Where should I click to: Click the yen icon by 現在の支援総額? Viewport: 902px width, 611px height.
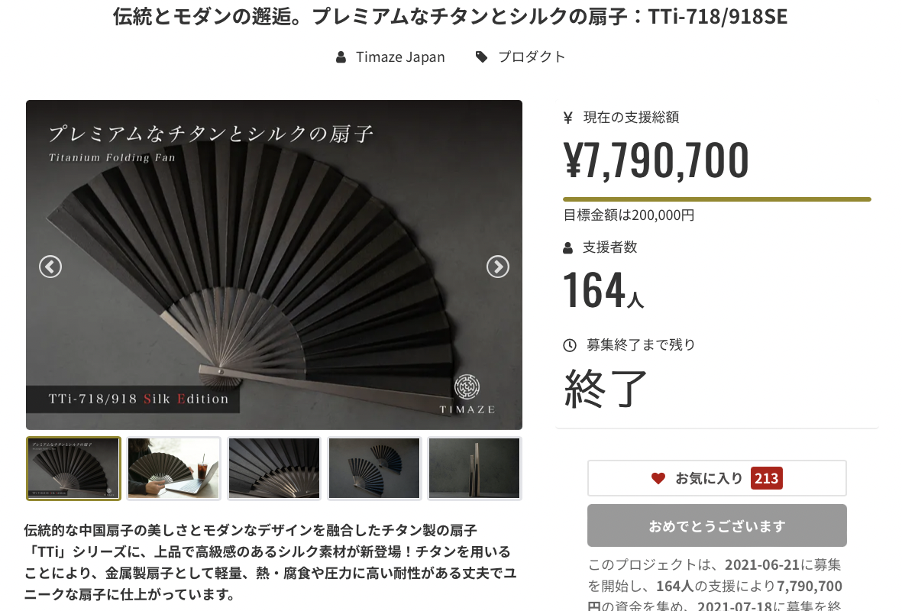point(567,118)
